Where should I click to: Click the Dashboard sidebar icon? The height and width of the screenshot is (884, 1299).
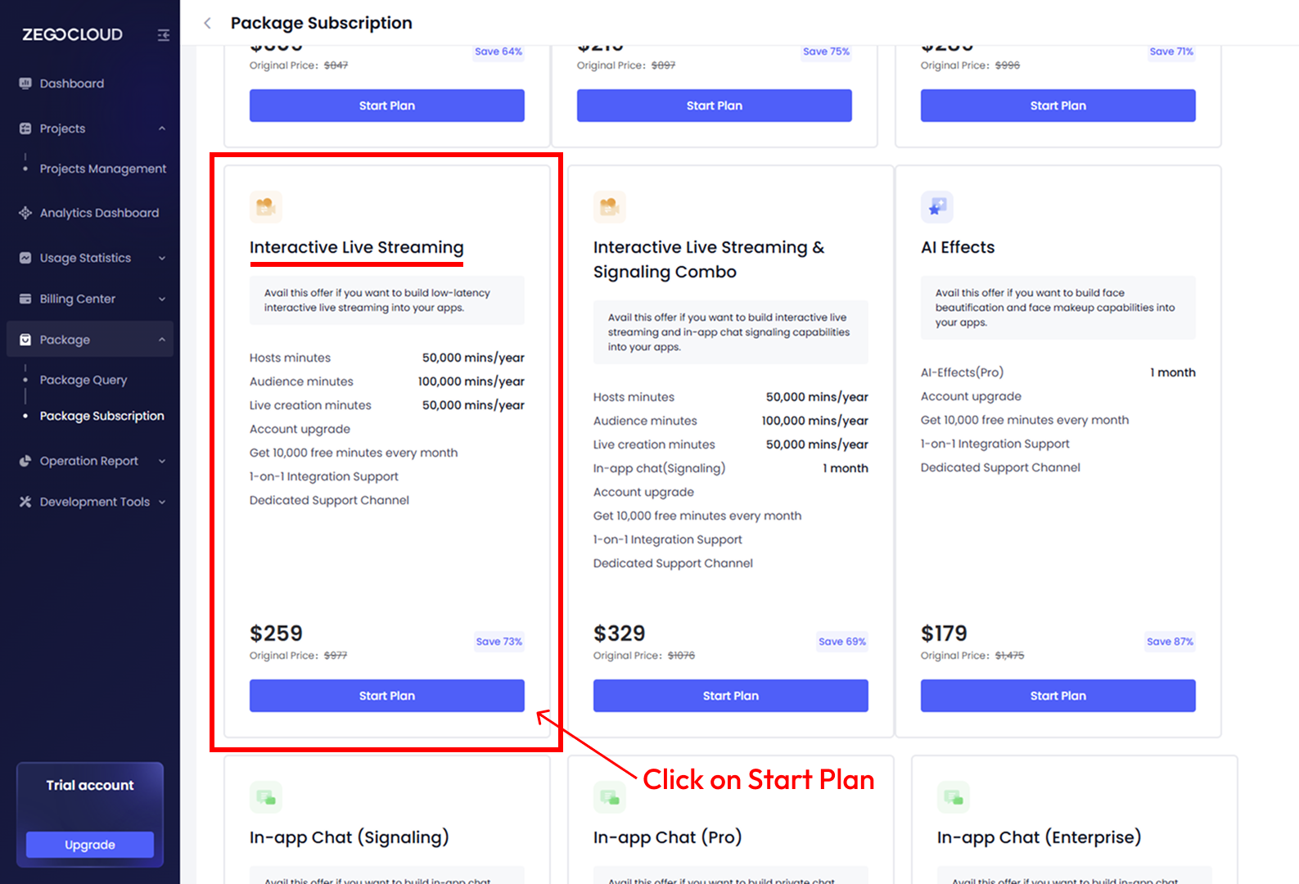tap(25, 83)
